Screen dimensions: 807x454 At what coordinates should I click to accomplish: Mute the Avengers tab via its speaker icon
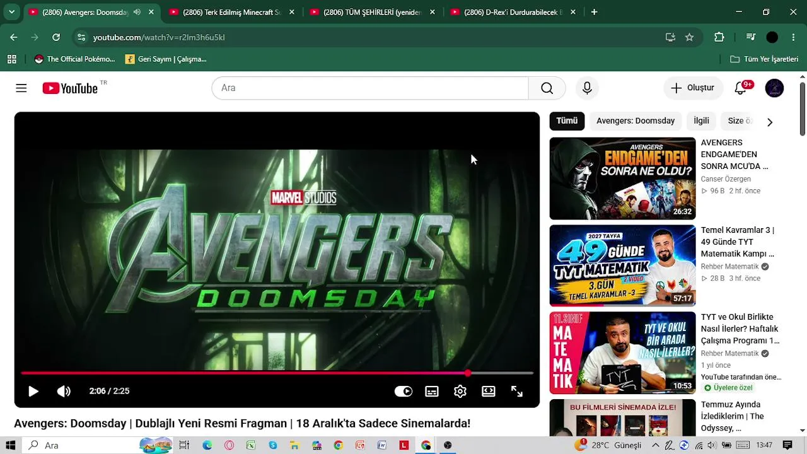coord(137,12)
